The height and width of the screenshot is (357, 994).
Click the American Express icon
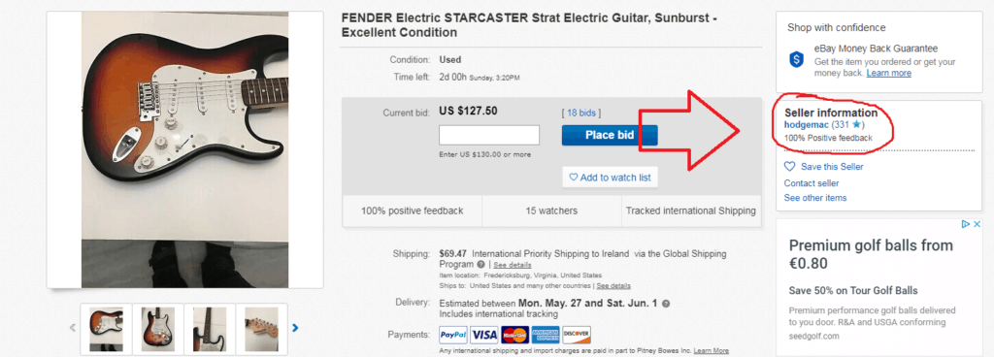546,335
